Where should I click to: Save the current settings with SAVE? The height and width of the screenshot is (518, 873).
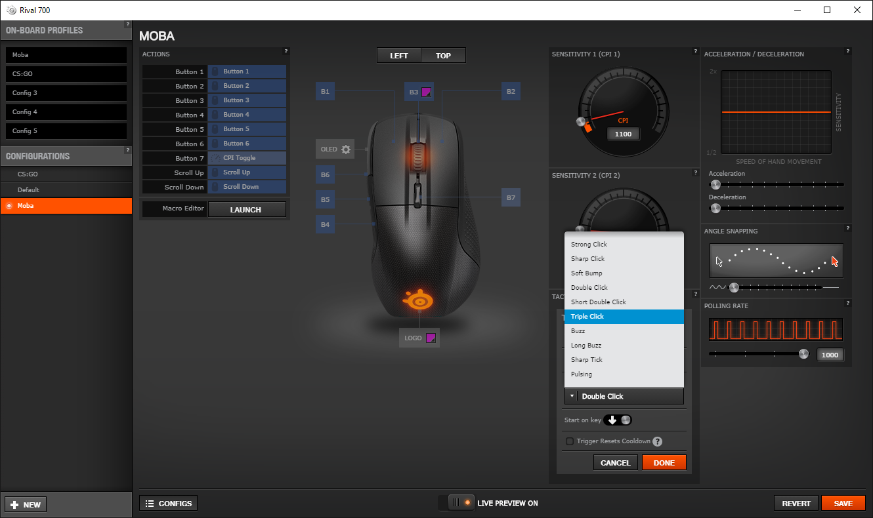point(843,503)
